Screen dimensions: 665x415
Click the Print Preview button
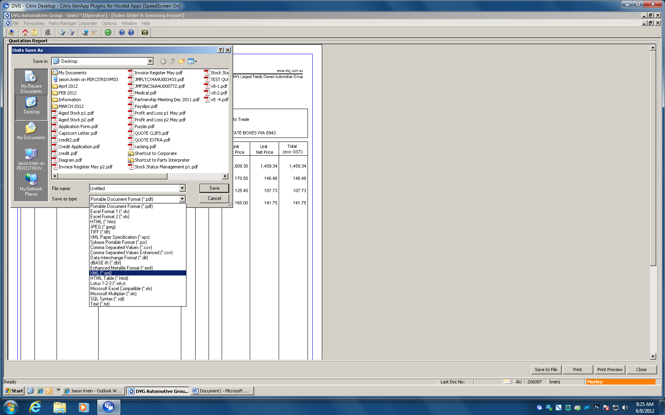pos(610,370)
